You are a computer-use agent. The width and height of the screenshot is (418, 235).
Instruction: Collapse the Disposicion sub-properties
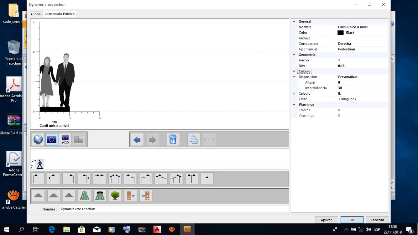coord(294,77)
